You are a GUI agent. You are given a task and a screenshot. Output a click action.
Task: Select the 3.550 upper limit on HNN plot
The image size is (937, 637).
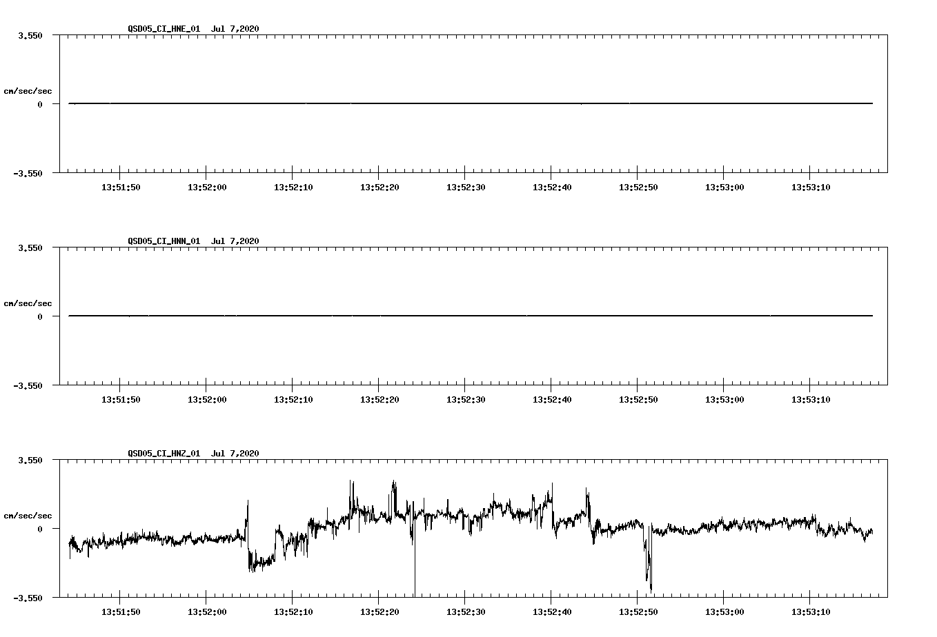(30, 247)
